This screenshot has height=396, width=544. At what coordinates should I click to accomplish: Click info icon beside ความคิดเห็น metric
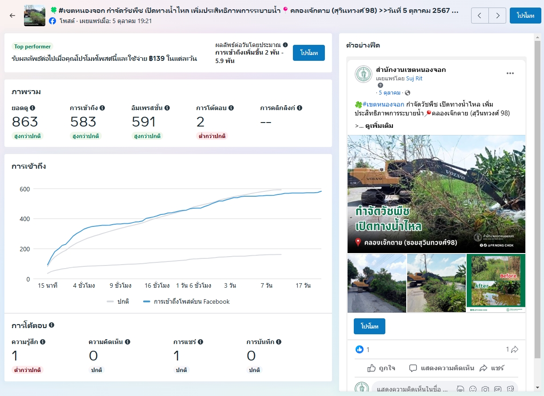tap(128, 342)
